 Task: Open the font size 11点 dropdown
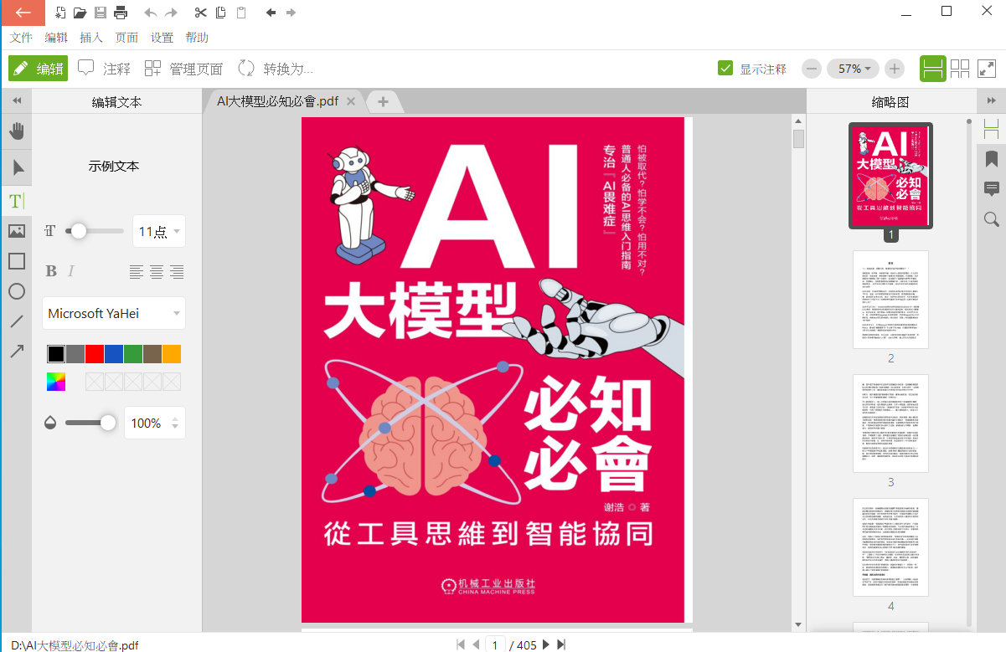(x=158, y=231)
